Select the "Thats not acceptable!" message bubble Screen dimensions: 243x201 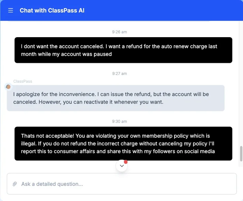123,144
